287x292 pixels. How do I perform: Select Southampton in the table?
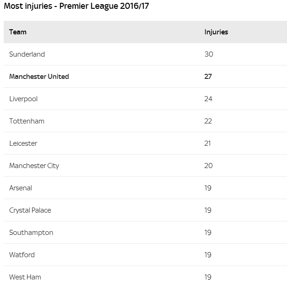[x=31, y=233]
